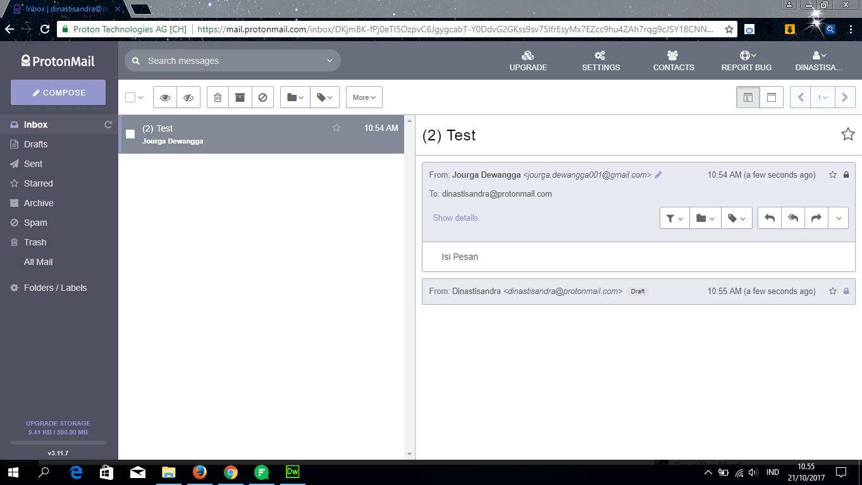
Task: Reply to the message
Action: [x=770, y=218]
